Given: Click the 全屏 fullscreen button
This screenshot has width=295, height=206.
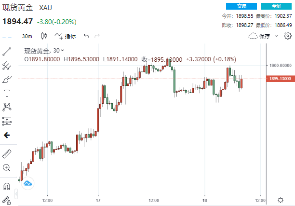Looking at the screenshot, I should 276,6.
